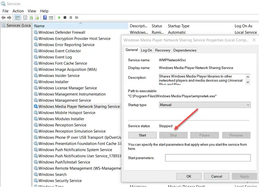Switch to the Log On tab
The height and width of the screenshot is (187, 259).
147,50
